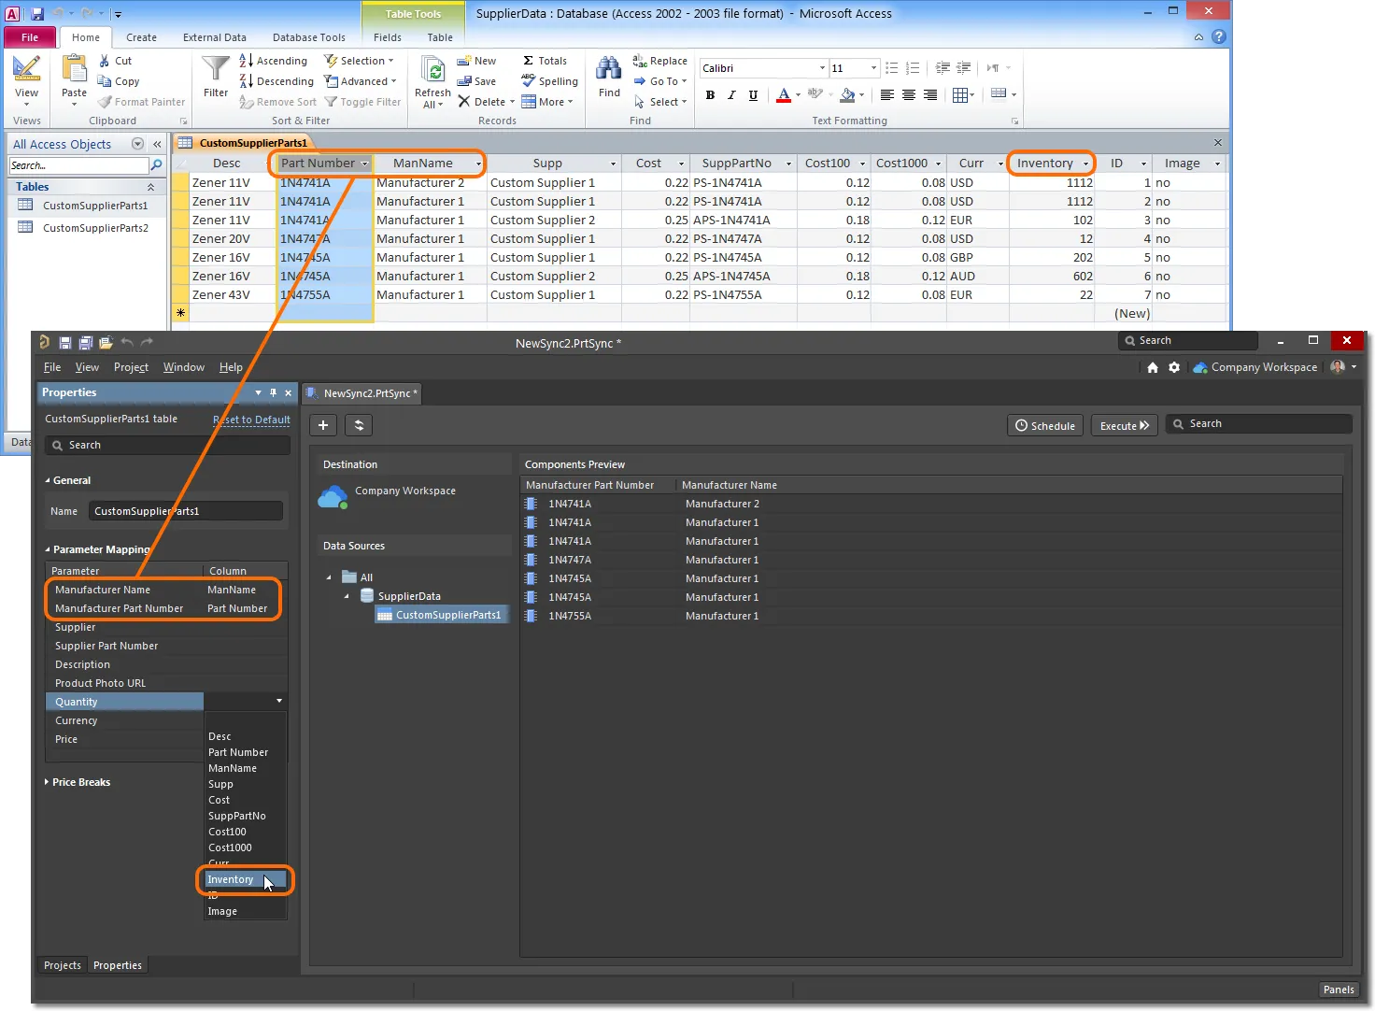Click the Copy icon in Access ribbon
The width and height of the screenshot is (1375, 1011).
click(105, 81)
